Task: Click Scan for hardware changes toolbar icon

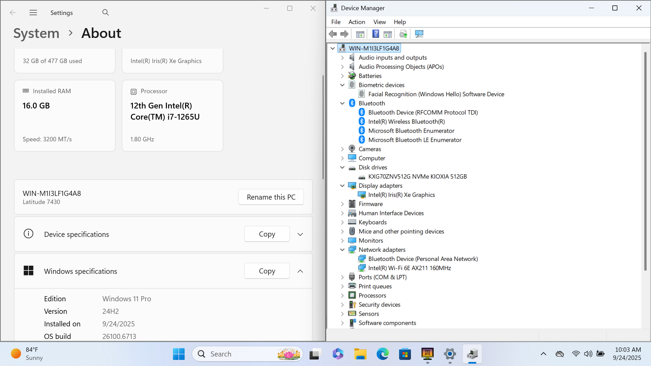Action: pyautogui.click(x=419, y=34)
